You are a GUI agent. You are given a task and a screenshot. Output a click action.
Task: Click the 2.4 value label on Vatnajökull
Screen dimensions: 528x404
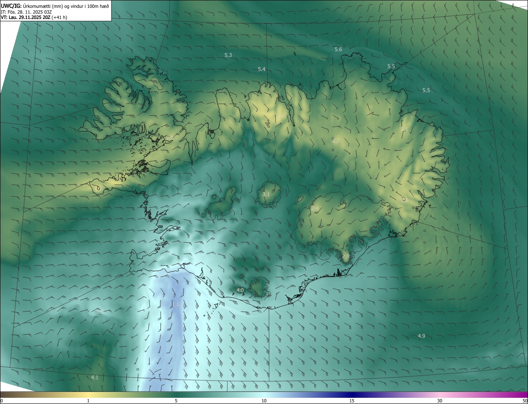point(315,209)
